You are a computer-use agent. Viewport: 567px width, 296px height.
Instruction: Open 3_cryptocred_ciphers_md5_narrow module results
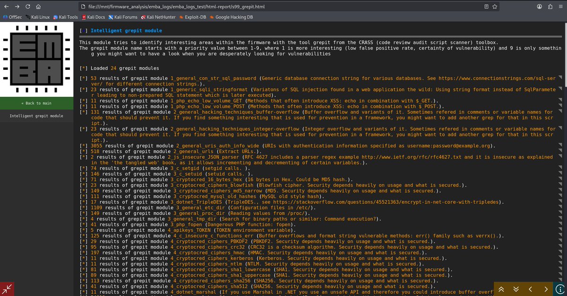pyautogui.click(x=218, y=191)
